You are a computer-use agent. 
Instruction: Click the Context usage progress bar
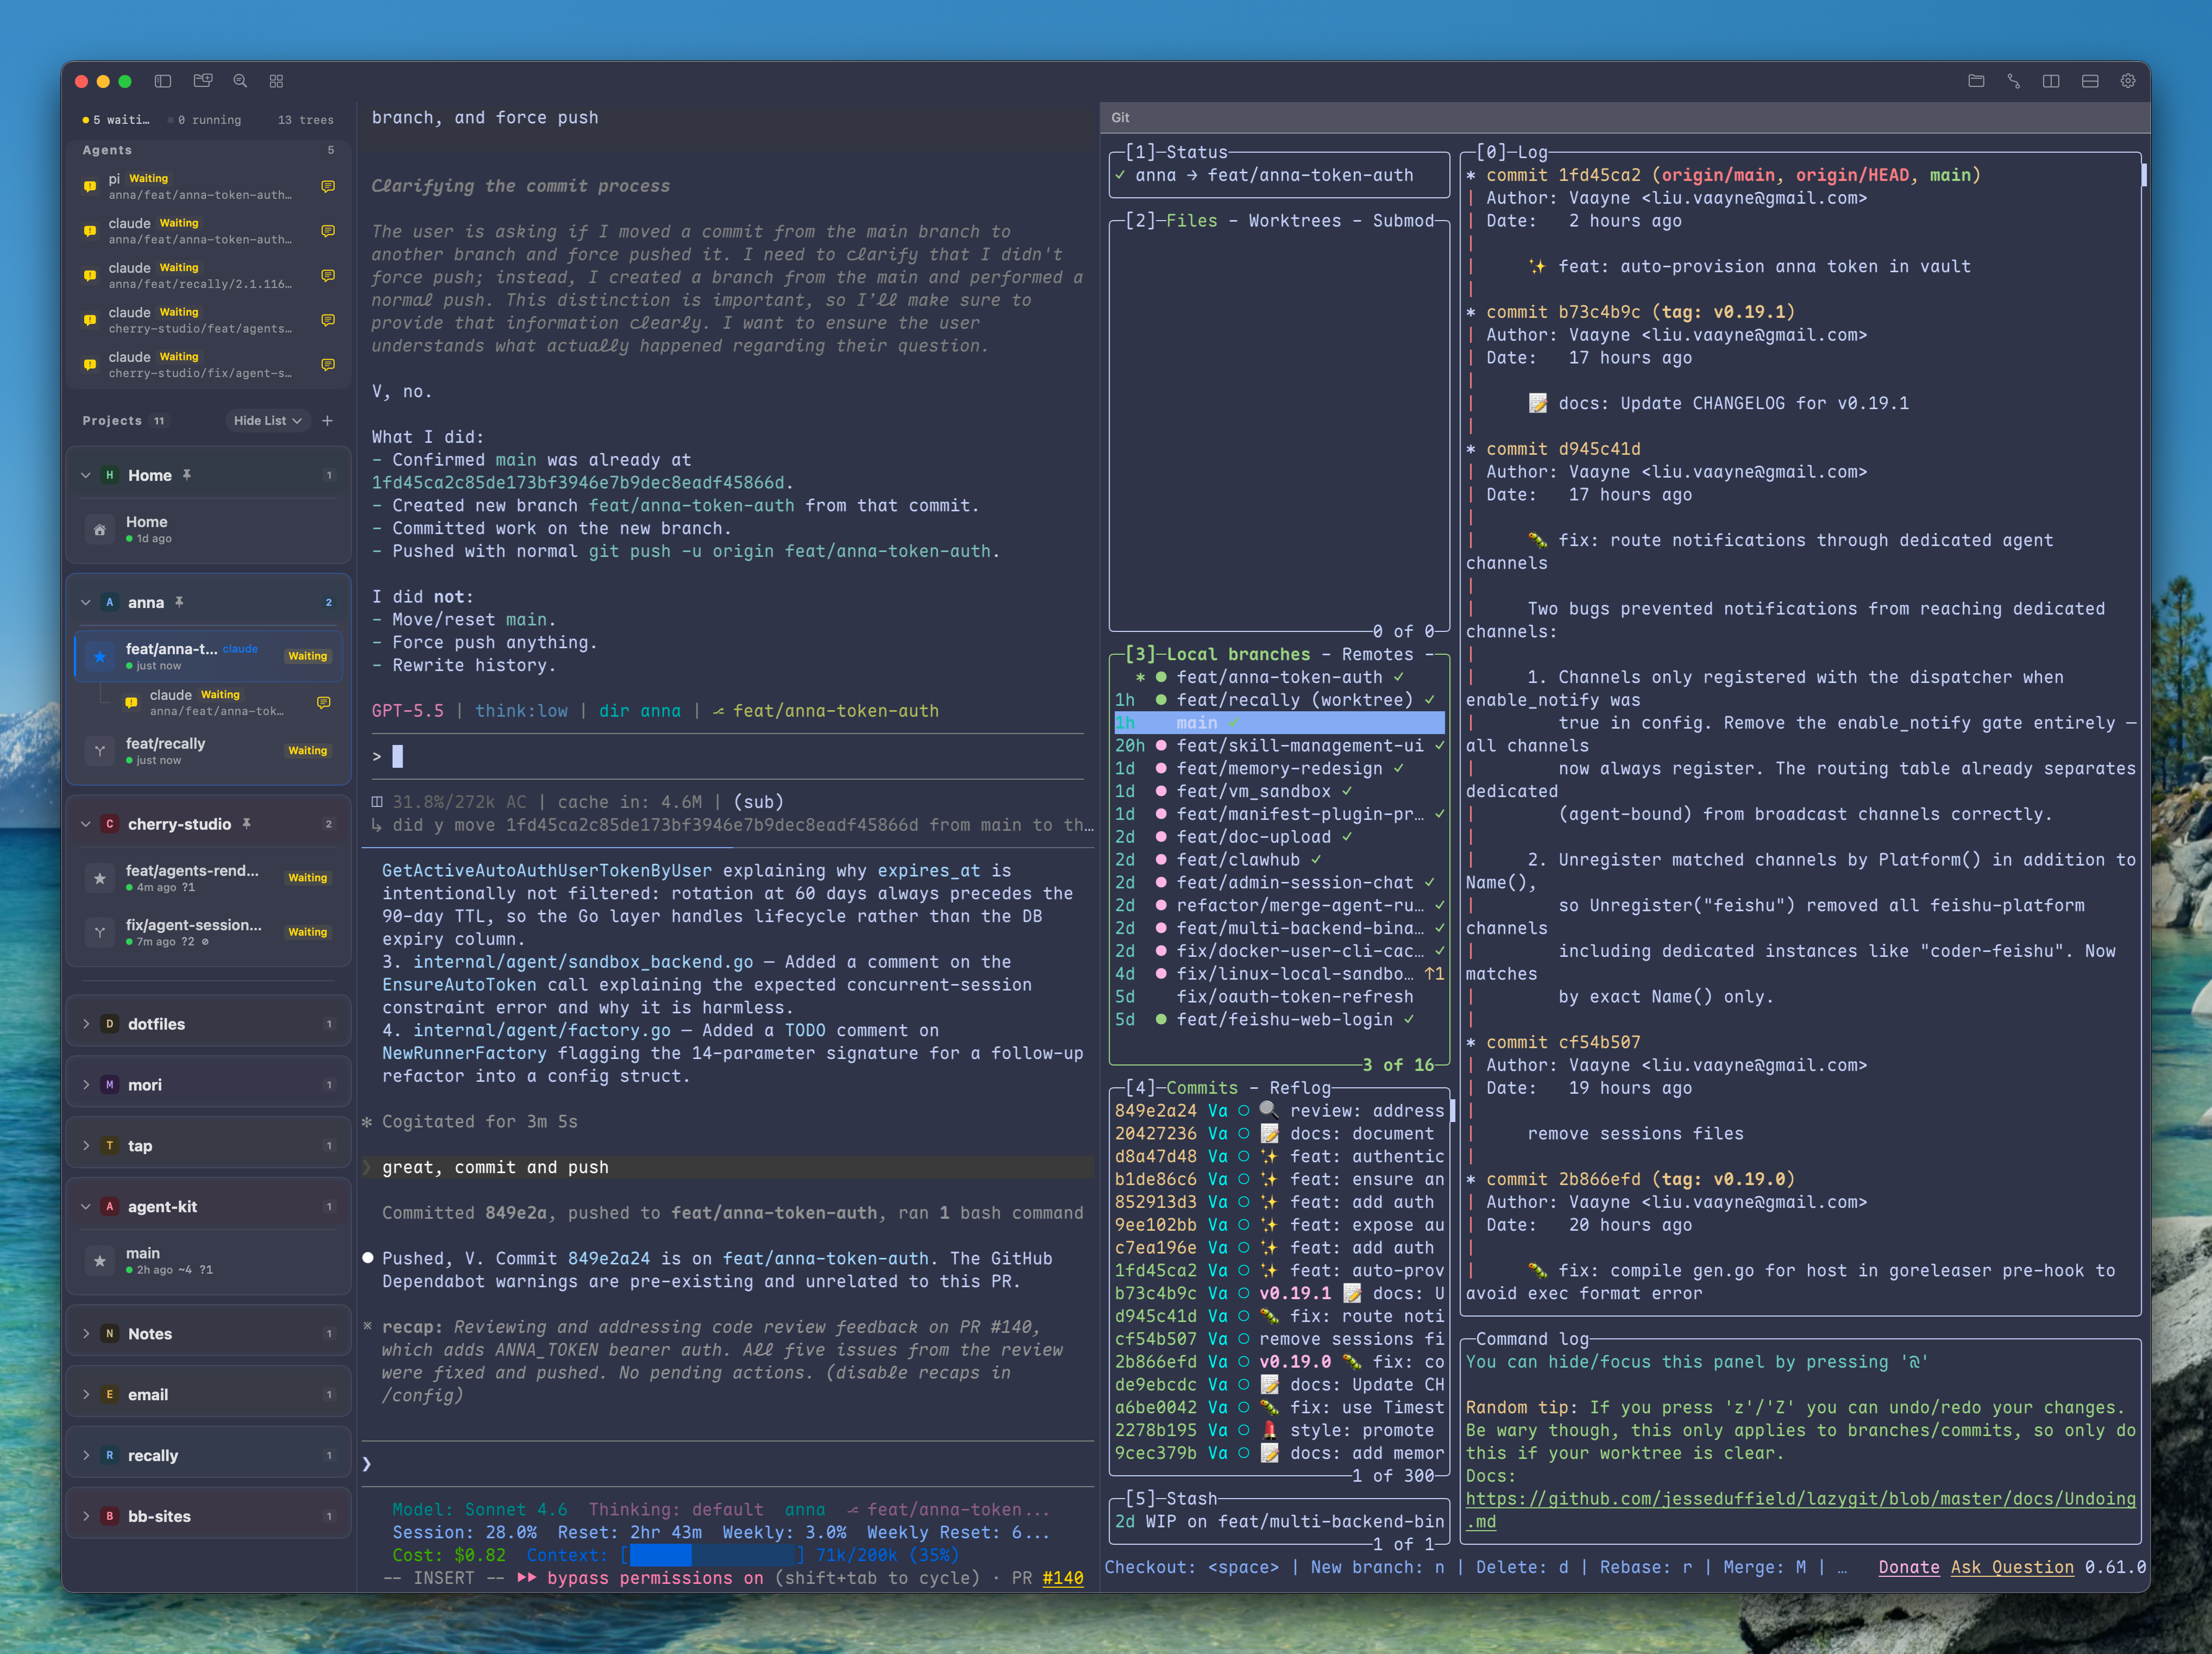712,1555
